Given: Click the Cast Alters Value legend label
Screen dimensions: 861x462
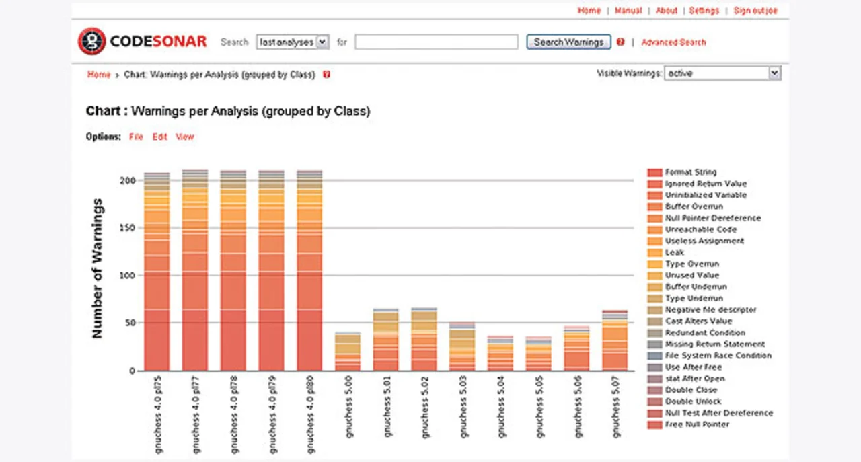Looking at the screenshot, I should 698,321.
